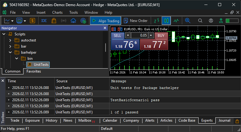
Task: Toggle the Algo Trading button
Action: point(105,21)
